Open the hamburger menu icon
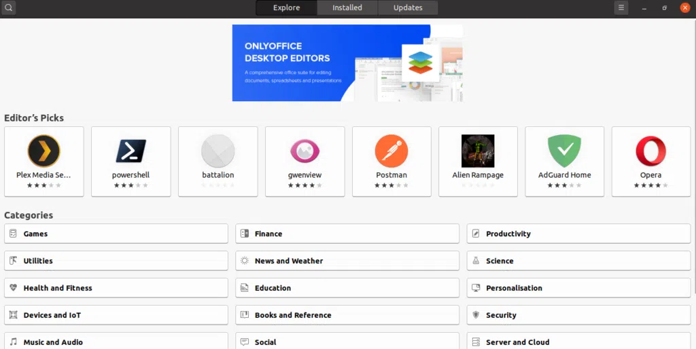This screenshot has height=349, width=696. click(x=621, y=7)
